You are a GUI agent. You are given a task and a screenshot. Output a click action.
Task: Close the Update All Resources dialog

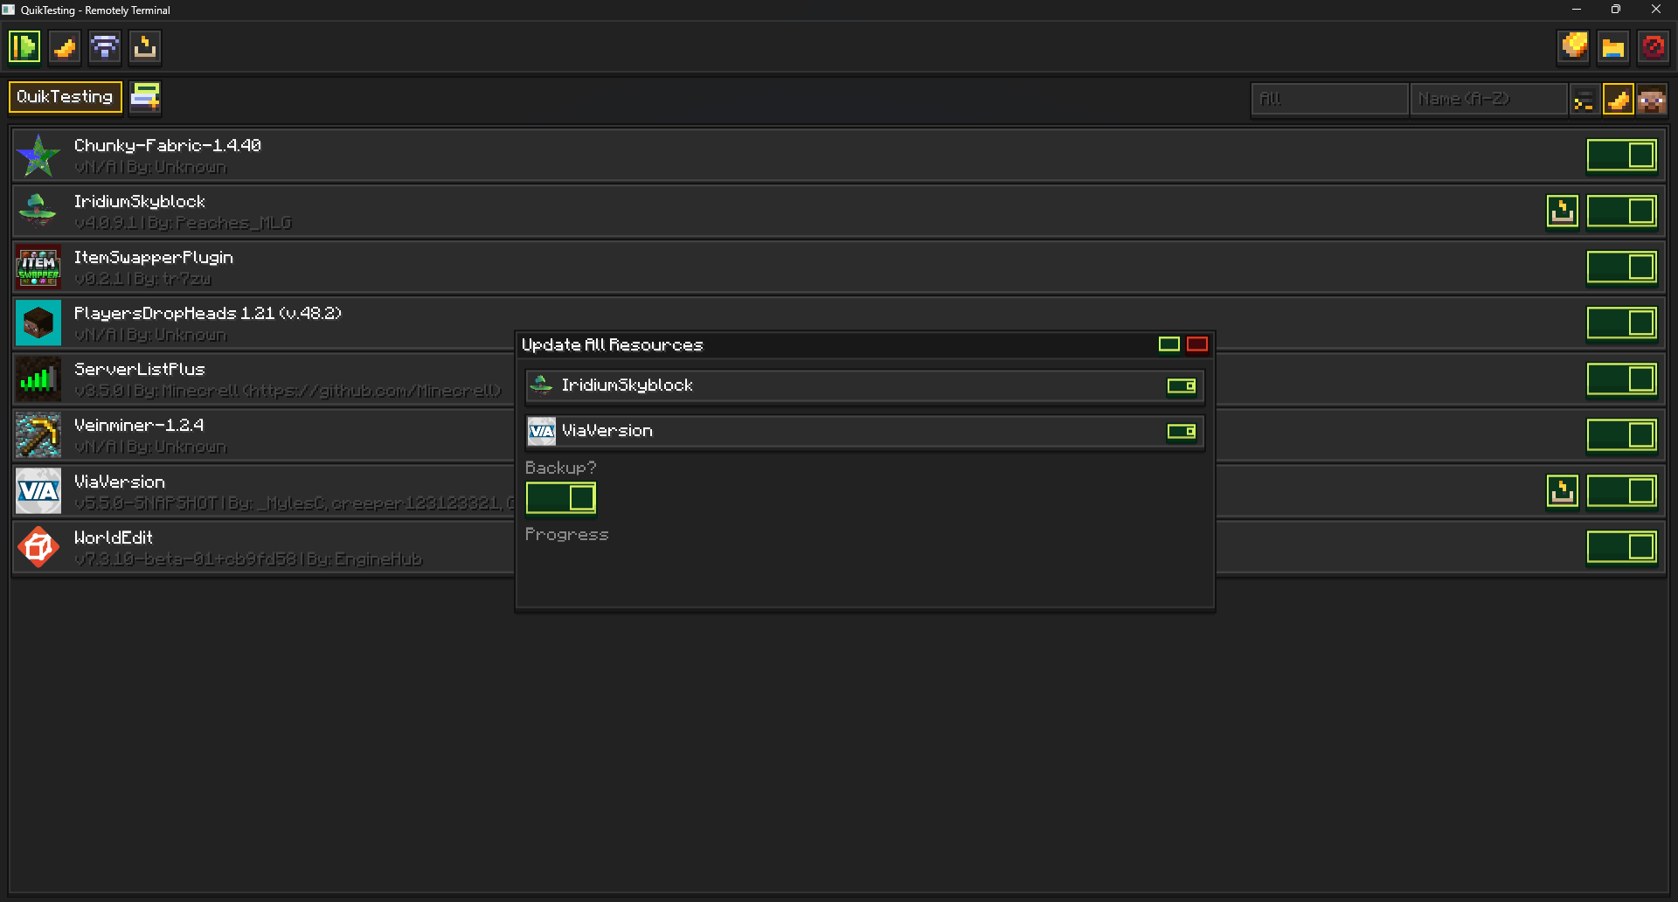(1197, 344)
